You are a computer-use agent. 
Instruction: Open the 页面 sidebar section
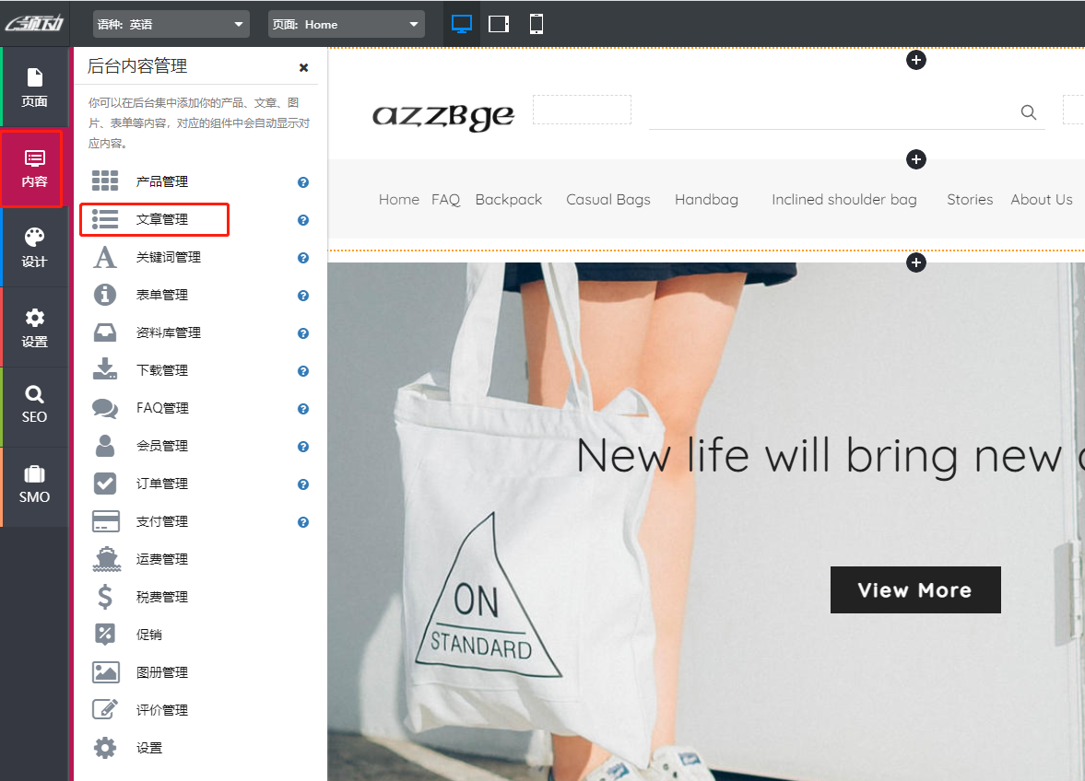(34, 87)
